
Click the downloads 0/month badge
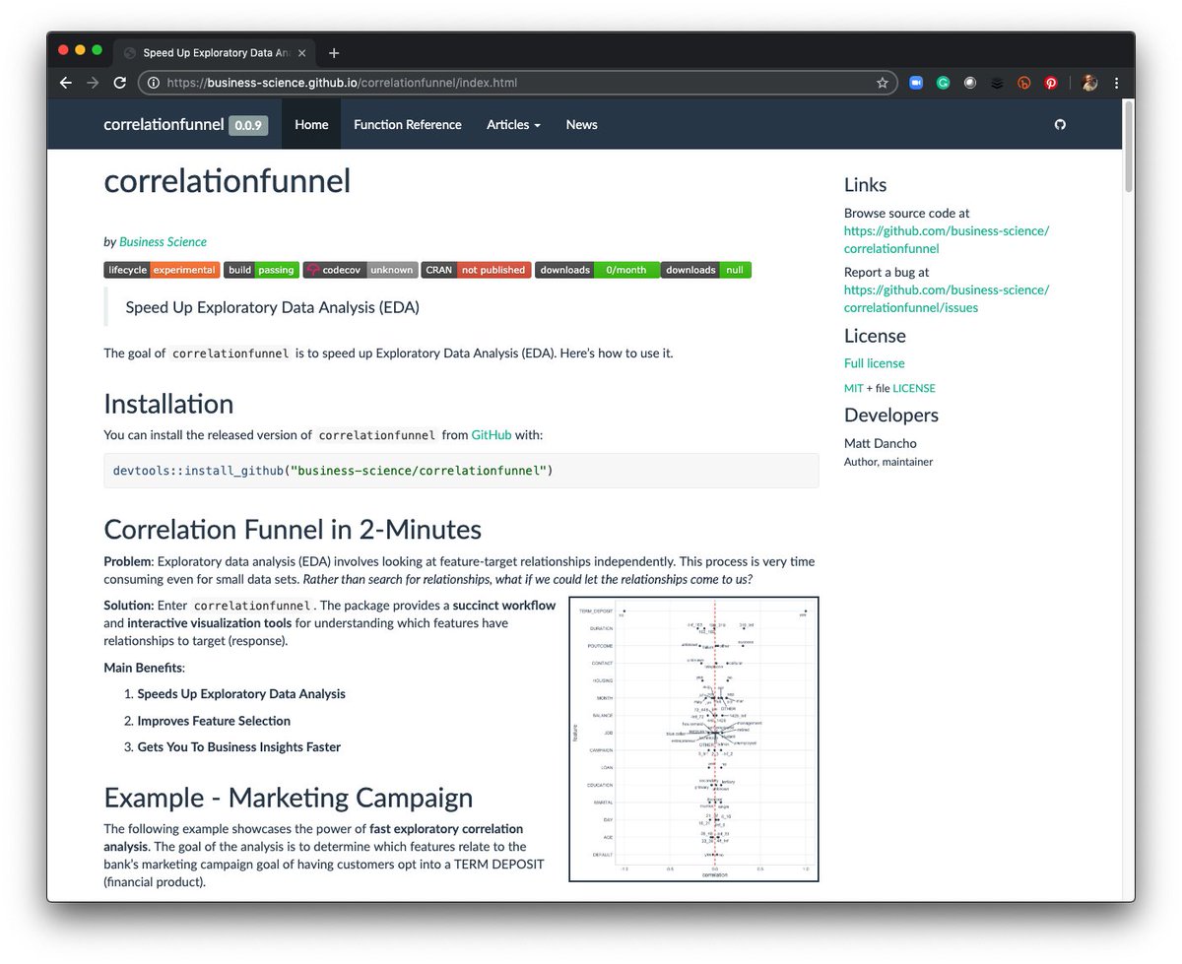coord(596,270)
